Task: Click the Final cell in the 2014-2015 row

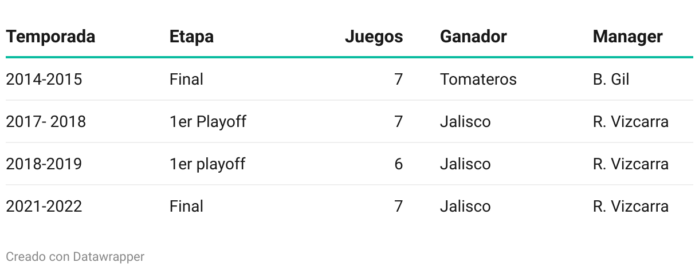Action: pyautogui.click(x=186, y=79)
